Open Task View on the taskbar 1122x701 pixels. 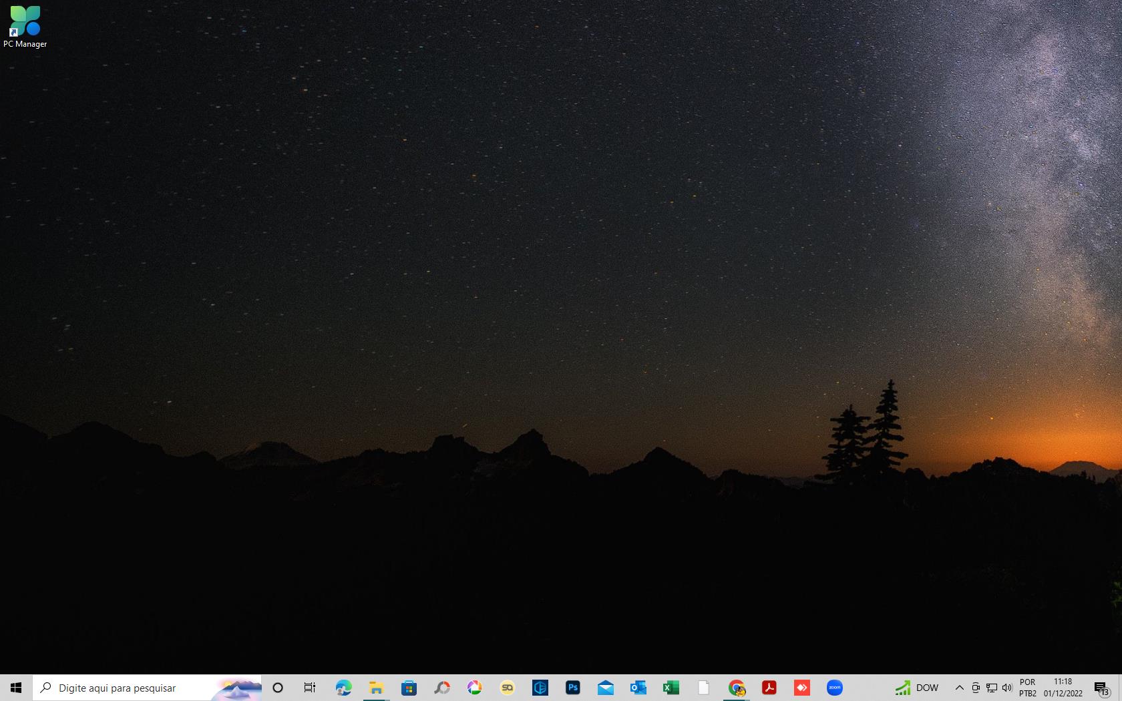310,688
